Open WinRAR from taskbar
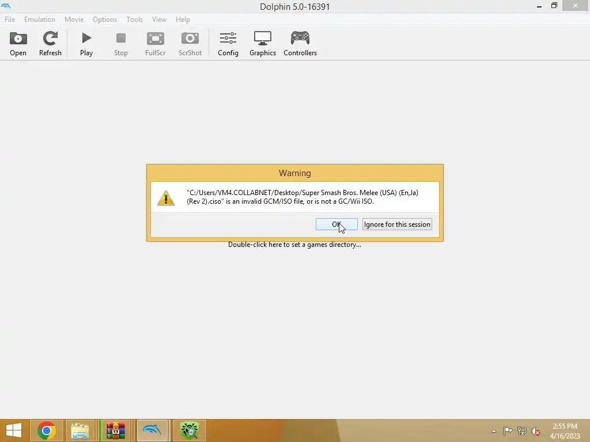Screen dimensions: 590x442 coord(115,430)
